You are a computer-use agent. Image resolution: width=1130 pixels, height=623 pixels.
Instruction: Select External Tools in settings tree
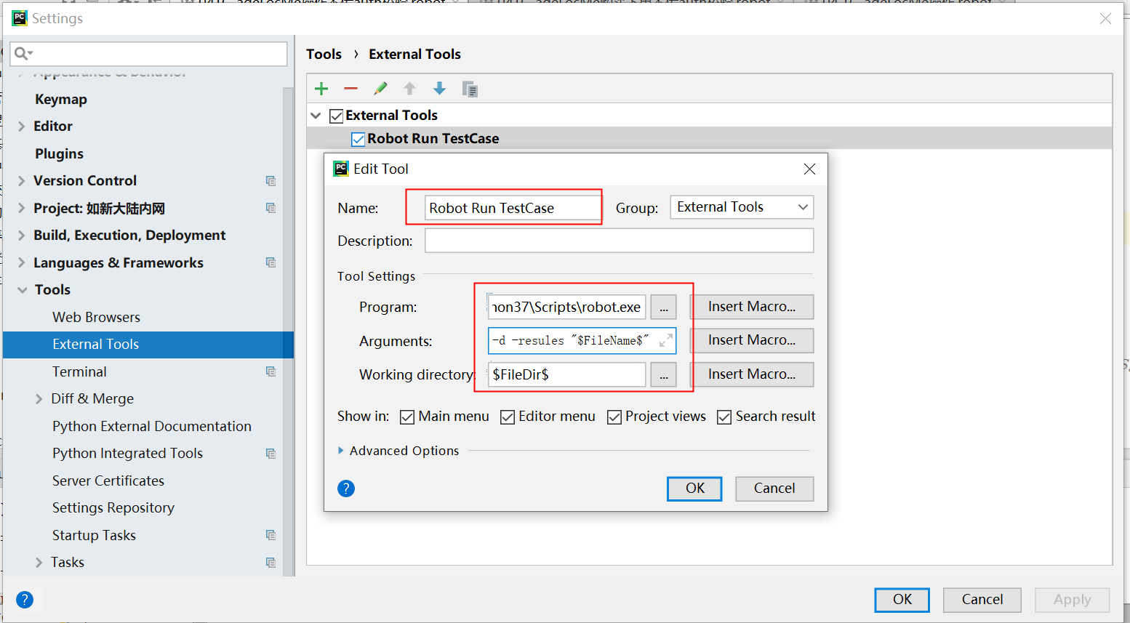tap(148, 345)
